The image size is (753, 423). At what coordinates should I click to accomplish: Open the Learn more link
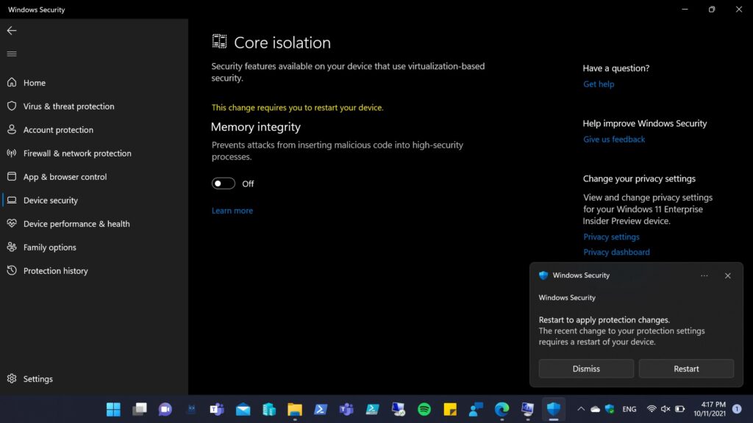tap(232, 211)
